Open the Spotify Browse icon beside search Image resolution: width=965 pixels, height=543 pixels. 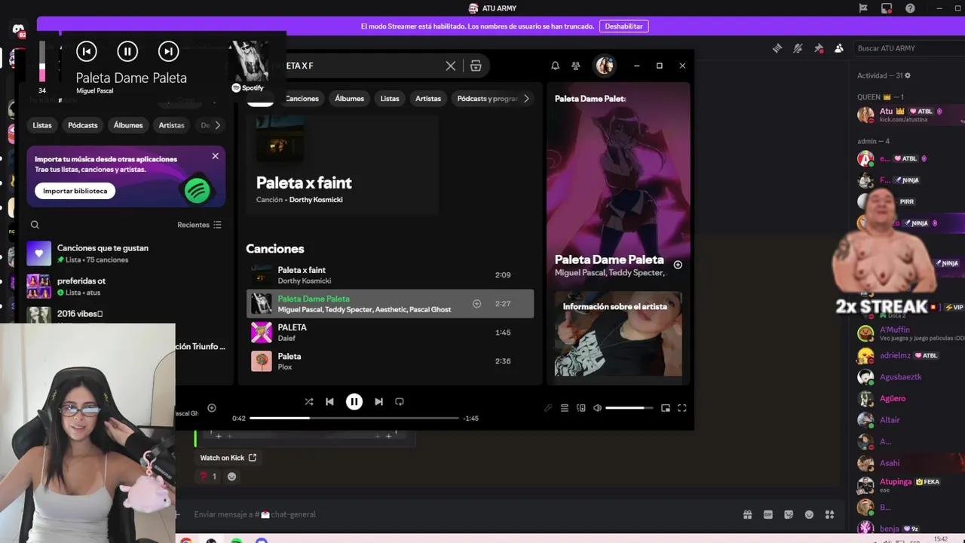tap(476, 66)
